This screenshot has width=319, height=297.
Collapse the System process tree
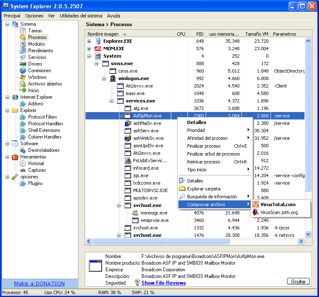(x=89, y=56)
